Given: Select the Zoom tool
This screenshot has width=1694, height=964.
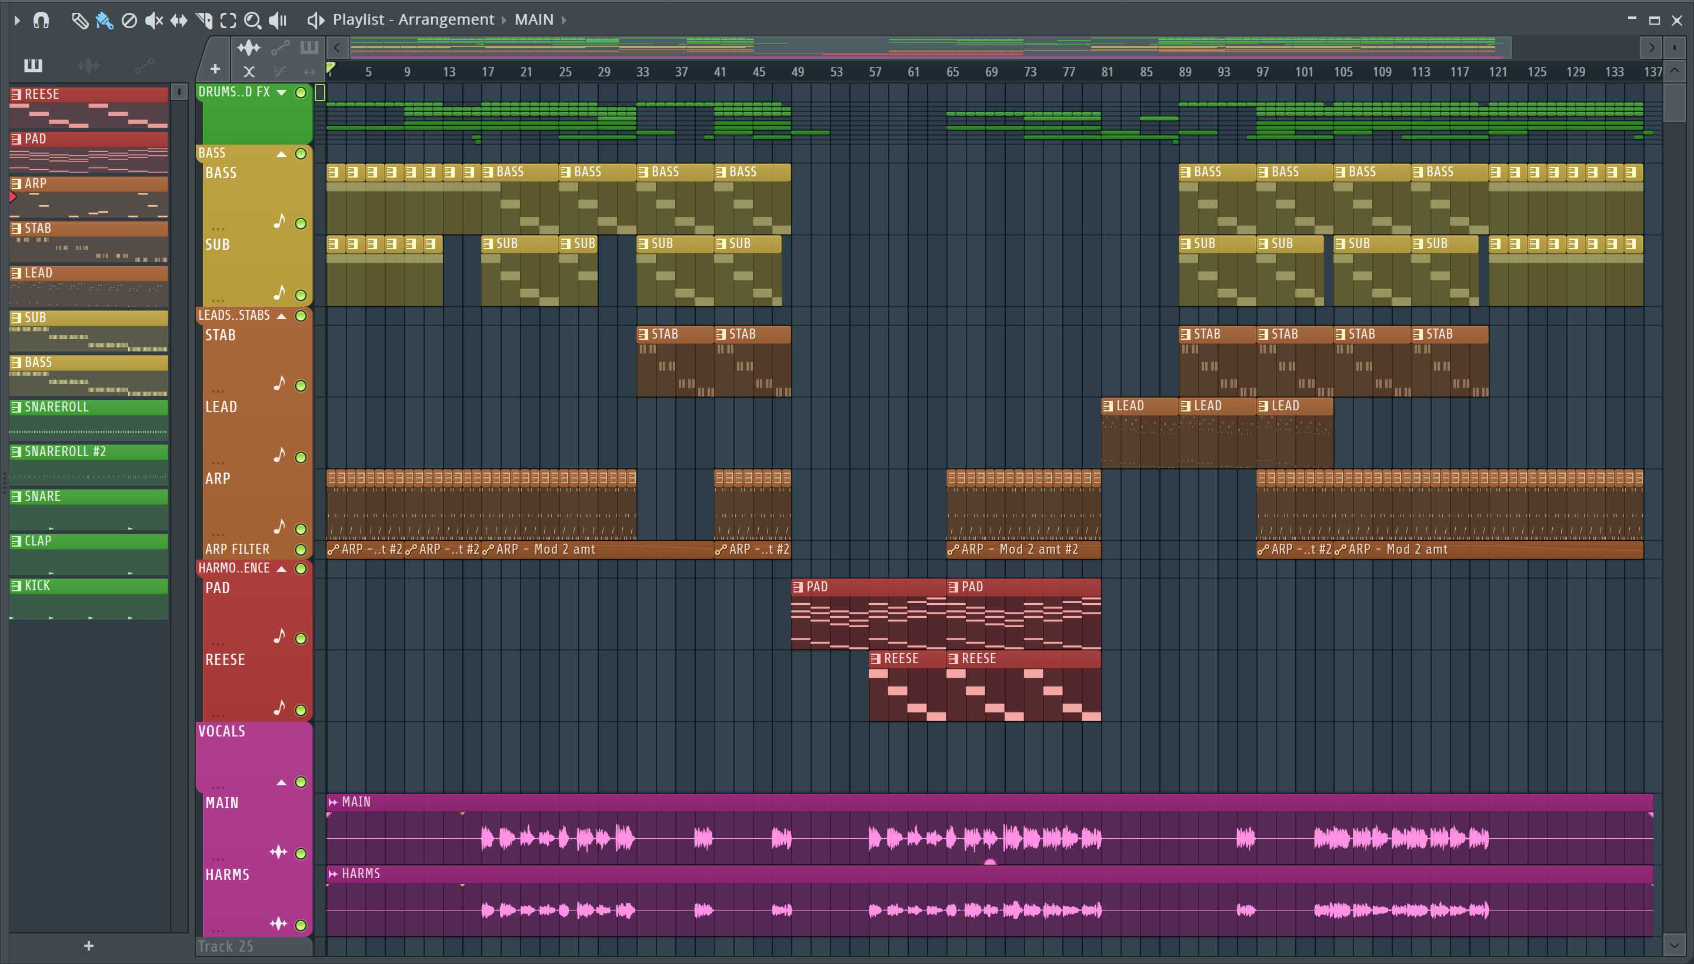Looking at the screenshot, I should coord(252,21).
